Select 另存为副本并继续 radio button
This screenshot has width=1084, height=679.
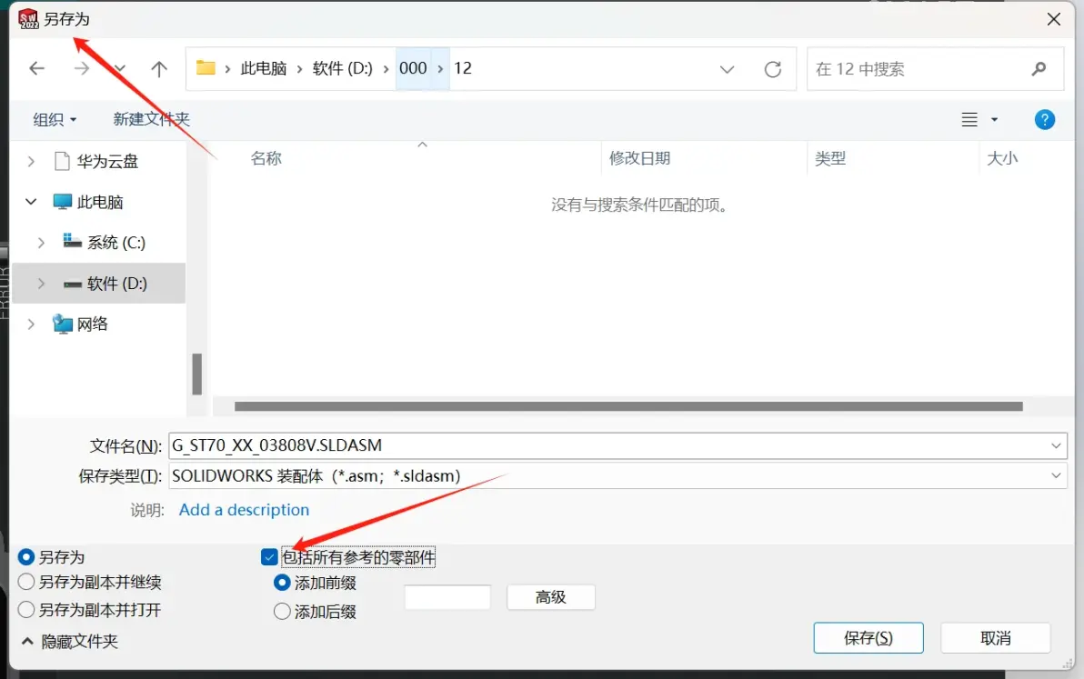(x=26, y=583)
